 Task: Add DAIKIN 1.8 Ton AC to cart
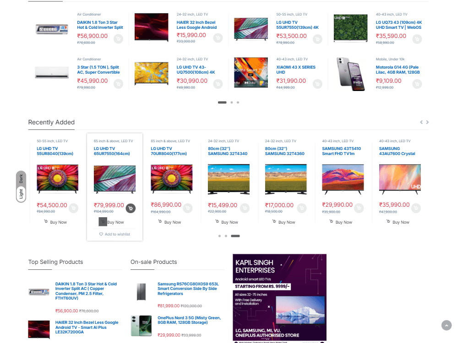[x=118, y=39]
